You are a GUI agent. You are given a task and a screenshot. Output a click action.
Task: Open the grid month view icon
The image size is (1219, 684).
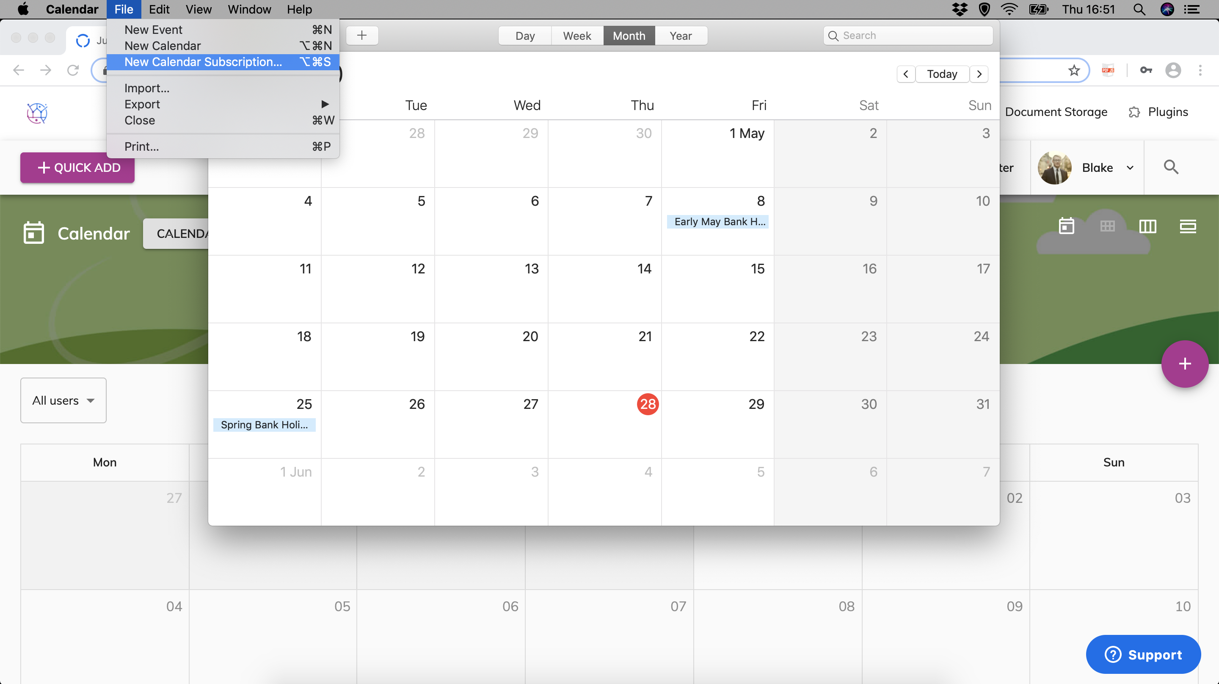coord(1107,227)
